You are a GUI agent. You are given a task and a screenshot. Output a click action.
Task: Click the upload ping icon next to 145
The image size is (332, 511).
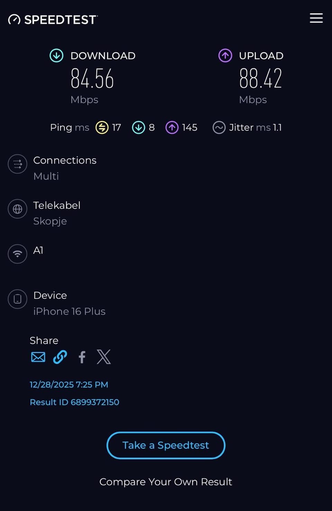pos(172,127)
